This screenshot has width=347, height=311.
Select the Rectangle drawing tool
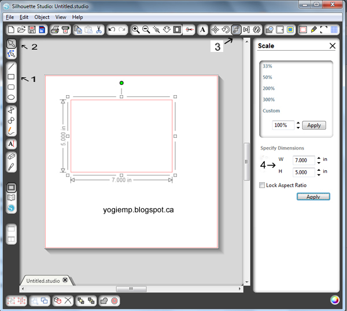11,77
